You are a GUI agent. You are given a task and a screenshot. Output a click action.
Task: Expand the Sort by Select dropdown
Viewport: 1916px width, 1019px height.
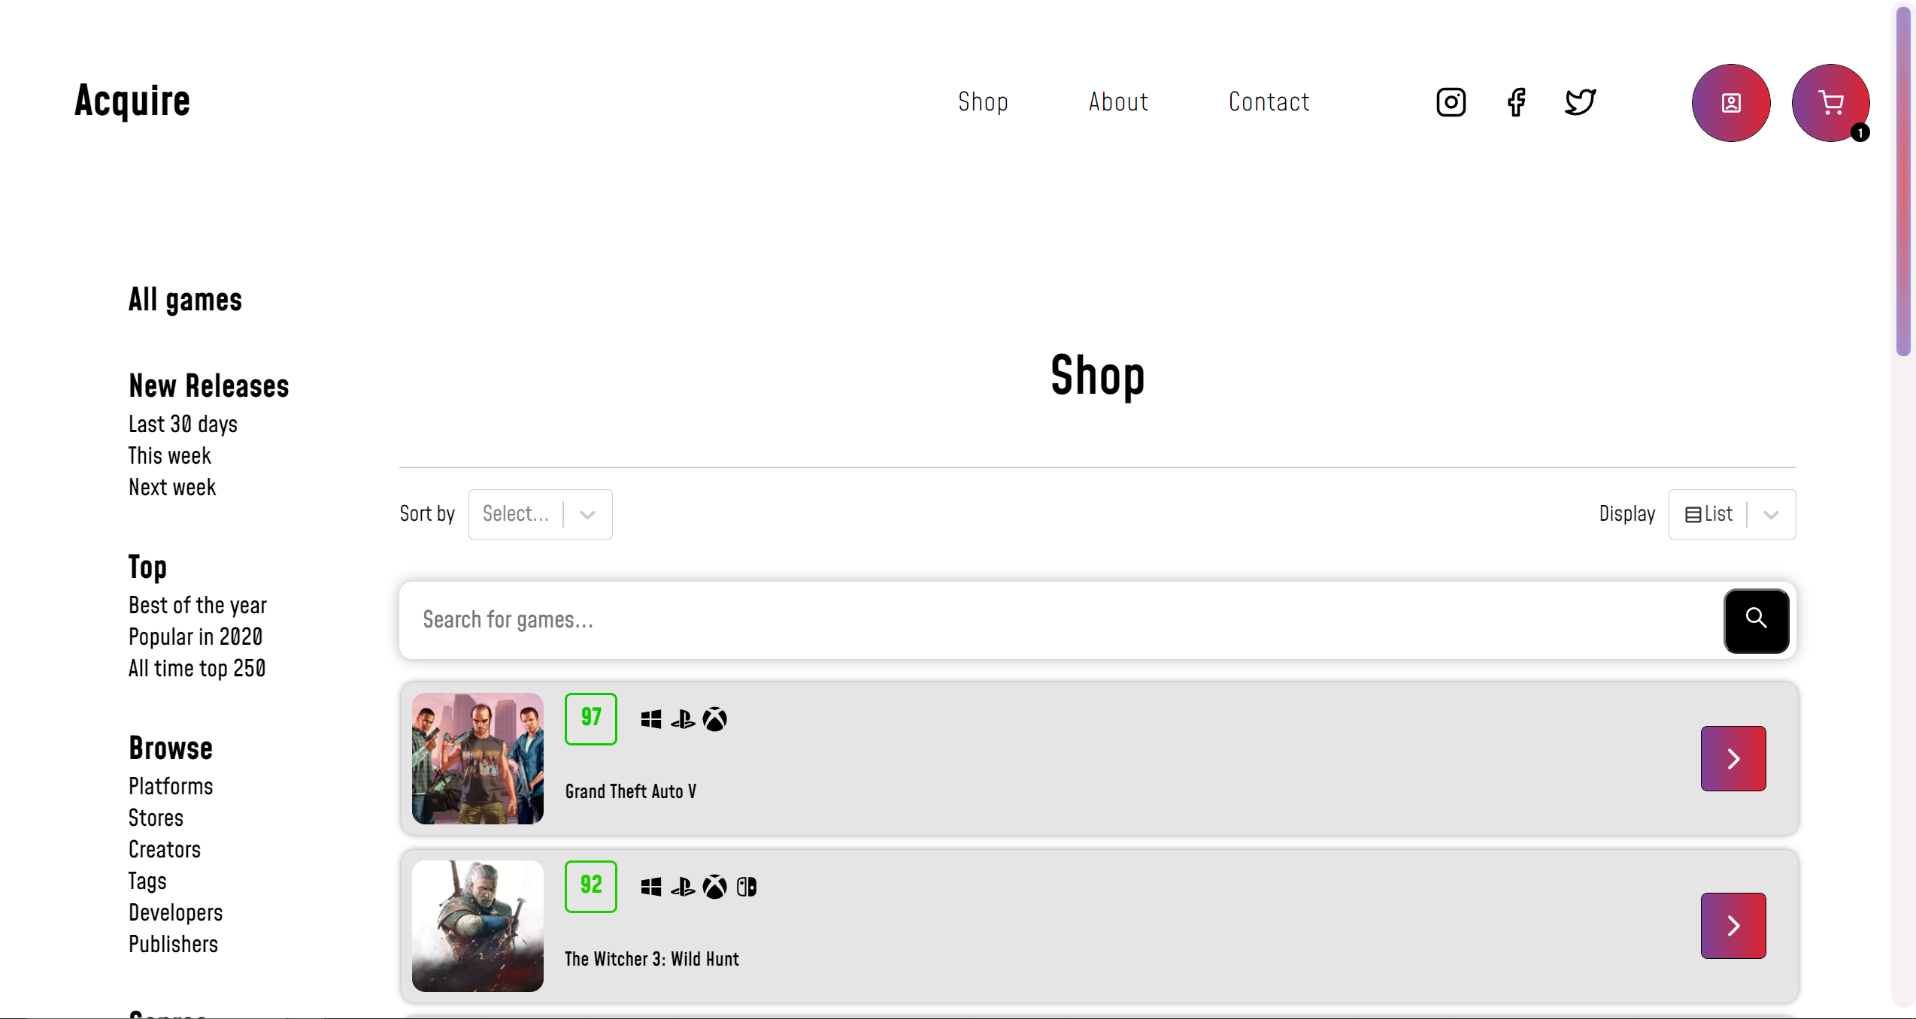(540, 514)
